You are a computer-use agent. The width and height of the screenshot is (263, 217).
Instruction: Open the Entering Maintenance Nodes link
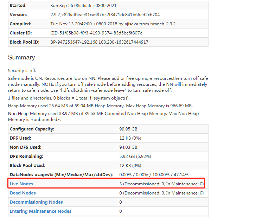pyautogui.click(x=40, y=211)
